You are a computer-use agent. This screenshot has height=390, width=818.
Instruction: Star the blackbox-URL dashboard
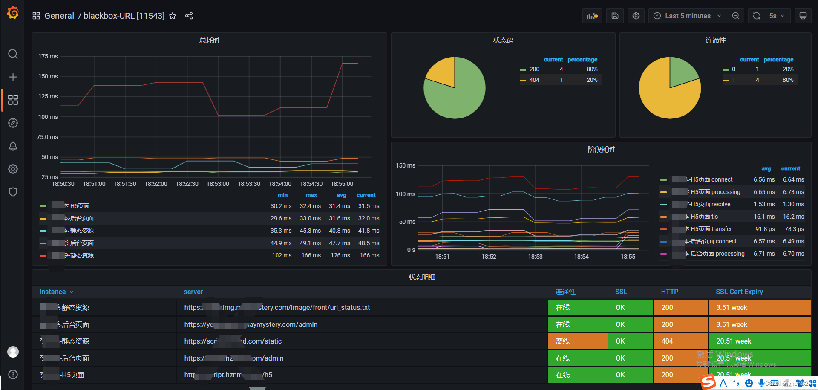[x=173, y=16]
